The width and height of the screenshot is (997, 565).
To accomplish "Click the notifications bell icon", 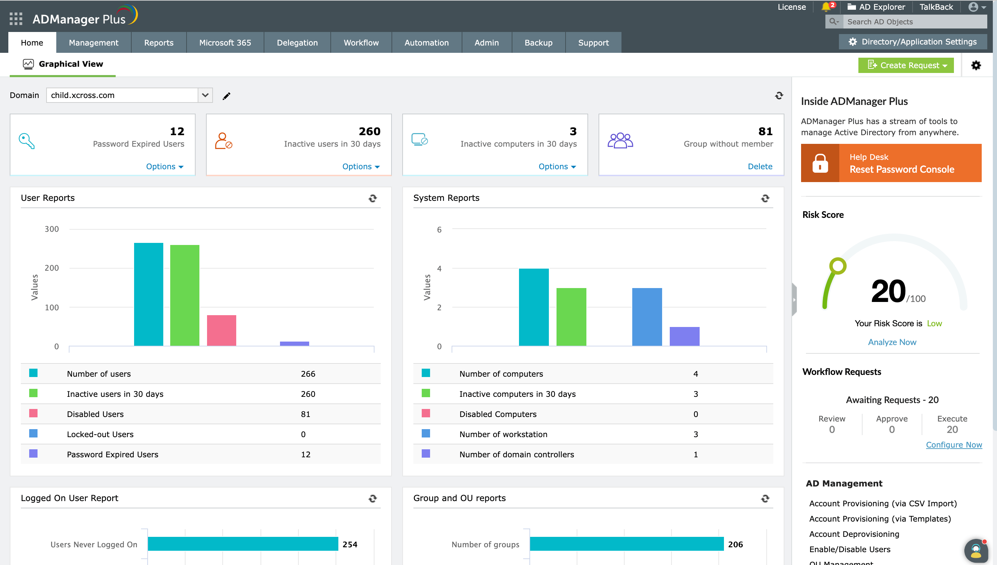I will [x=826, y=7].
